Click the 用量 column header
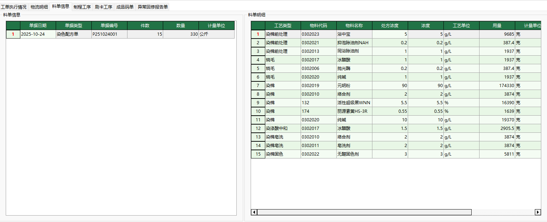Screen dimensions: 547x222 (497, 26)
